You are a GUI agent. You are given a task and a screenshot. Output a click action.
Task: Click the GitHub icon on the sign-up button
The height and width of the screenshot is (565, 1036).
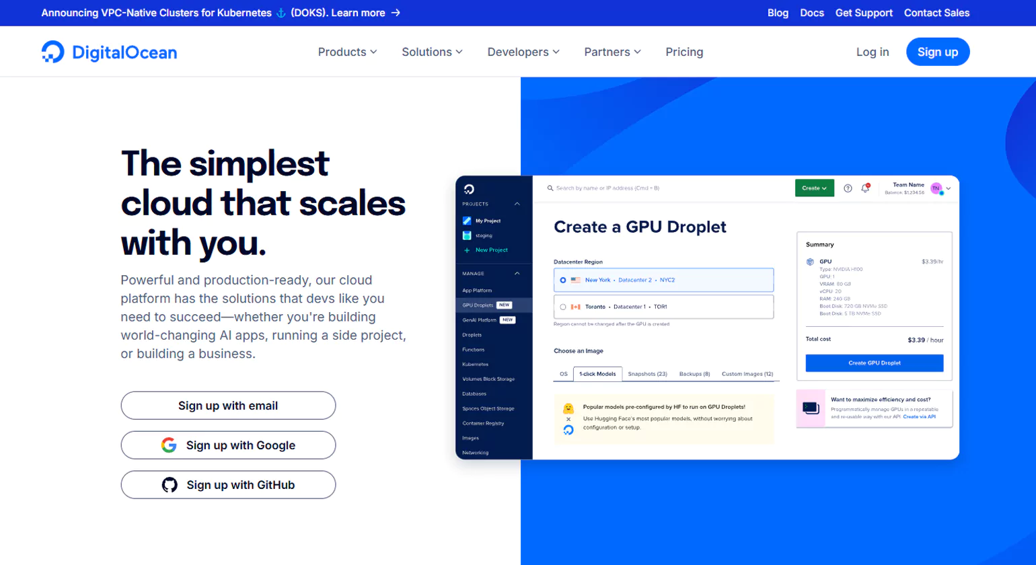coord(169,485)
